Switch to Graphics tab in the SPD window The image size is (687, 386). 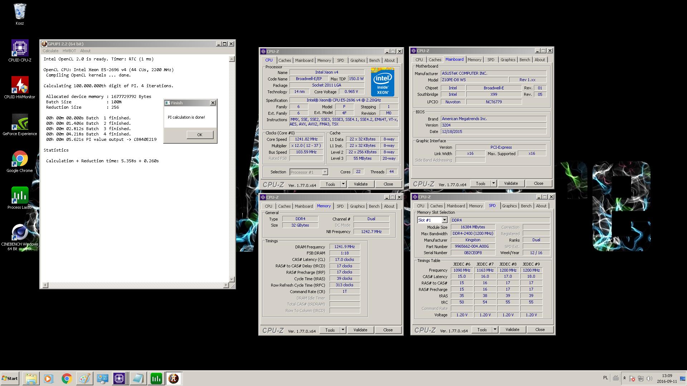[509, 206]
